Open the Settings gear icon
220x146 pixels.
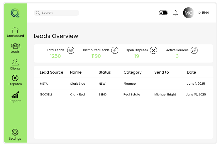click(x=15, y=132)
